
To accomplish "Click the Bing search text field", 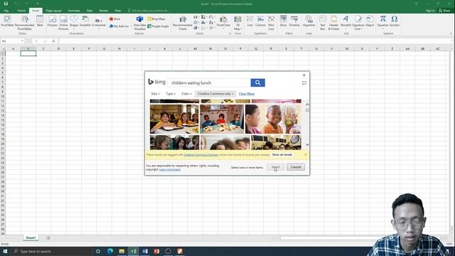I will click(209, 82).
